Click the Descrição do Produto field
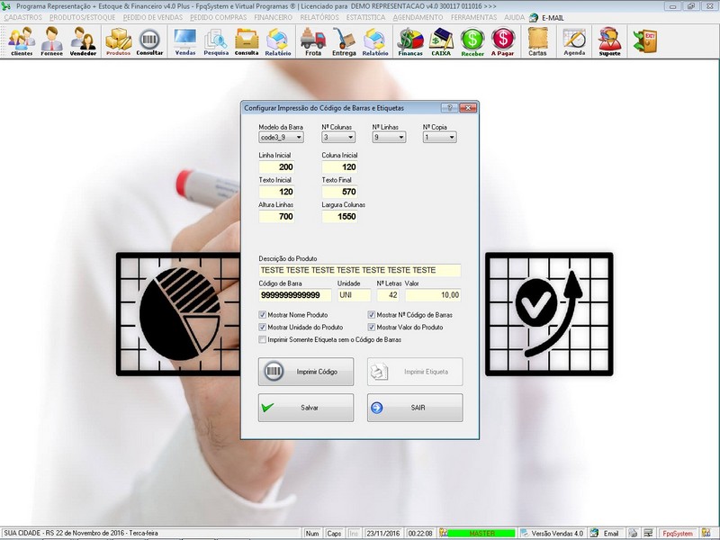The image size is (720, 540). point(359,270)
